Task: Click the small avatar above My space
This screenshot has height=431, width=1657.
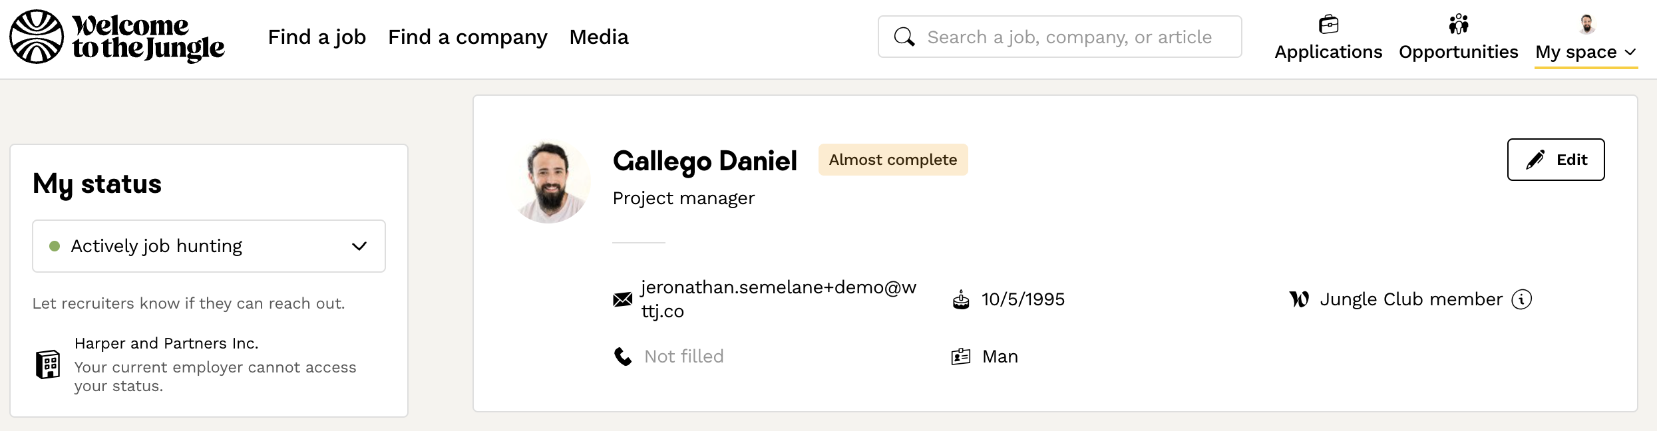Action: pos(1586,25)
